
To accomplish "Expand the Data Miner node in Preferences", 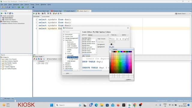I will click(64, 67).
